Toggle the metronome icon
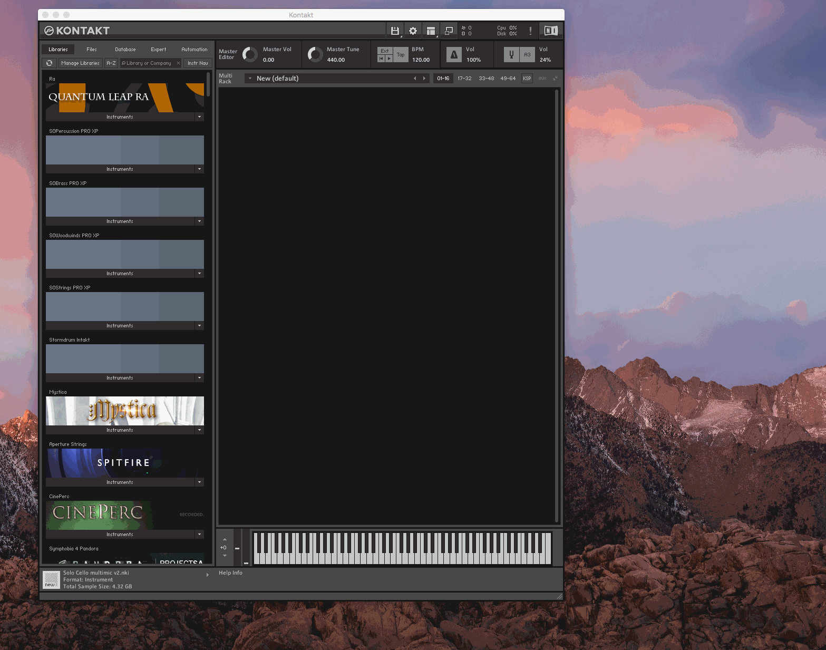 (x=454, y=54)
